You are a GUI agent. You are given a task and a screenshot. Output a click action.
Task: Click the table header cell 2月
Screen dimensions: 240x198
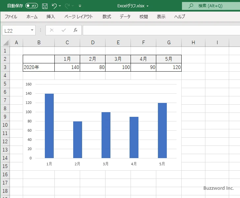(93, 59)
